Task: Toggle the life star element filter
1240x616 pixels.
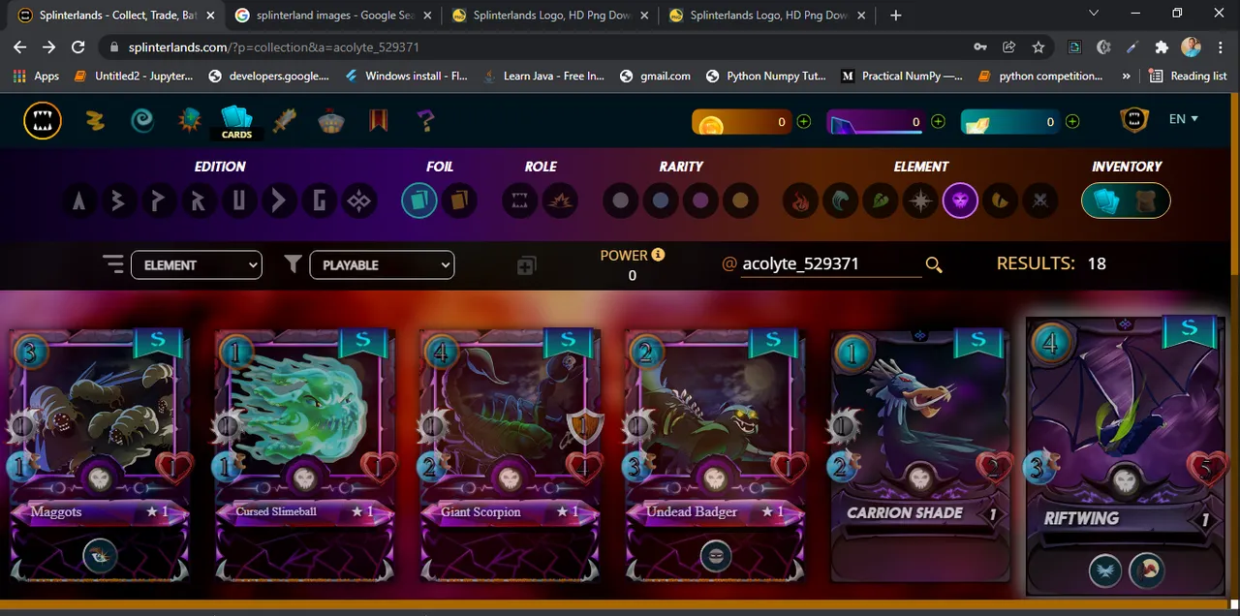Action: click(920, 201)
